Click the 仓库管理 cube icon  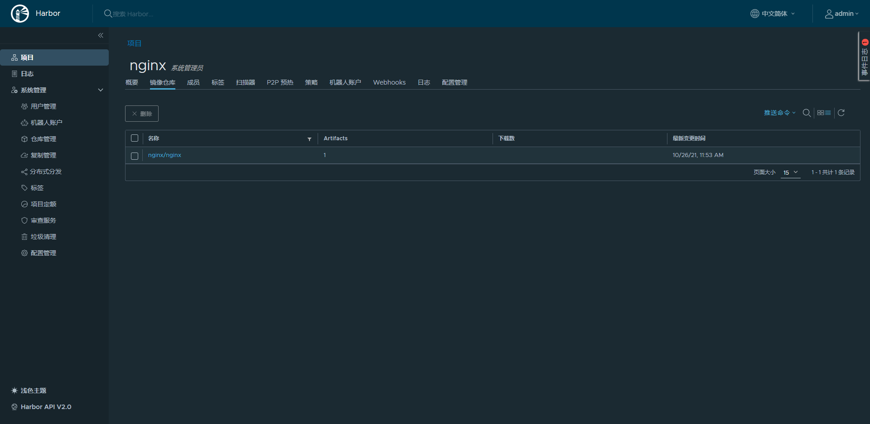coord(24,139)
